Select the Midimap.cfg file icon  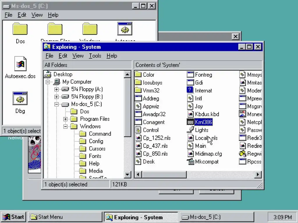pos(190,154)
